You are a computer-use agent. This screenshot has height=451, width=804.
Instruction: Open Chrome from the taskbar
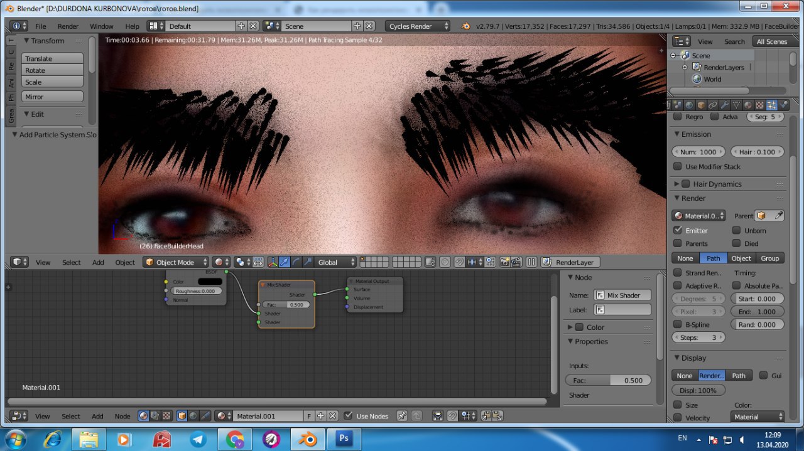point(235,438)
